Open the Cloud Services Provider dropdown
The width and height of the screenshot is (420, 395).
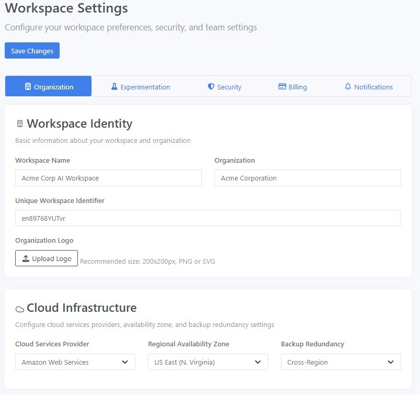(75, 362)
